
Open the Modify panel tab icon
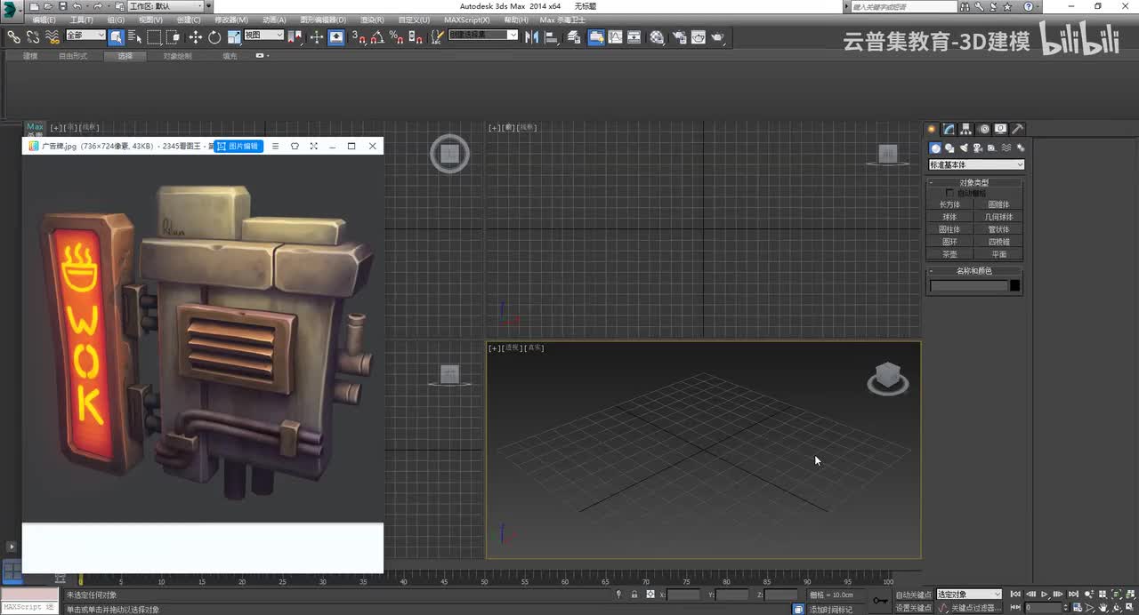(949, 129)
